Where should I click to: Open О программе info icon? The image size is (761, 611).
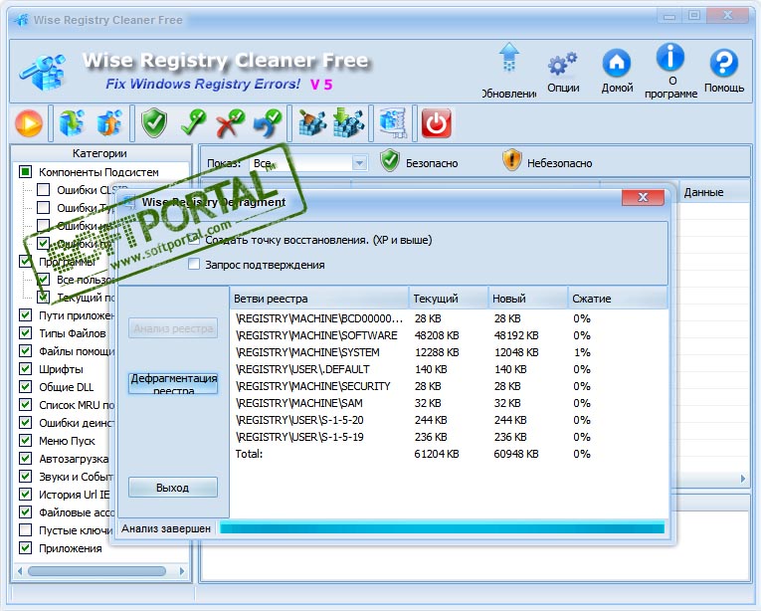click(670, 71)
